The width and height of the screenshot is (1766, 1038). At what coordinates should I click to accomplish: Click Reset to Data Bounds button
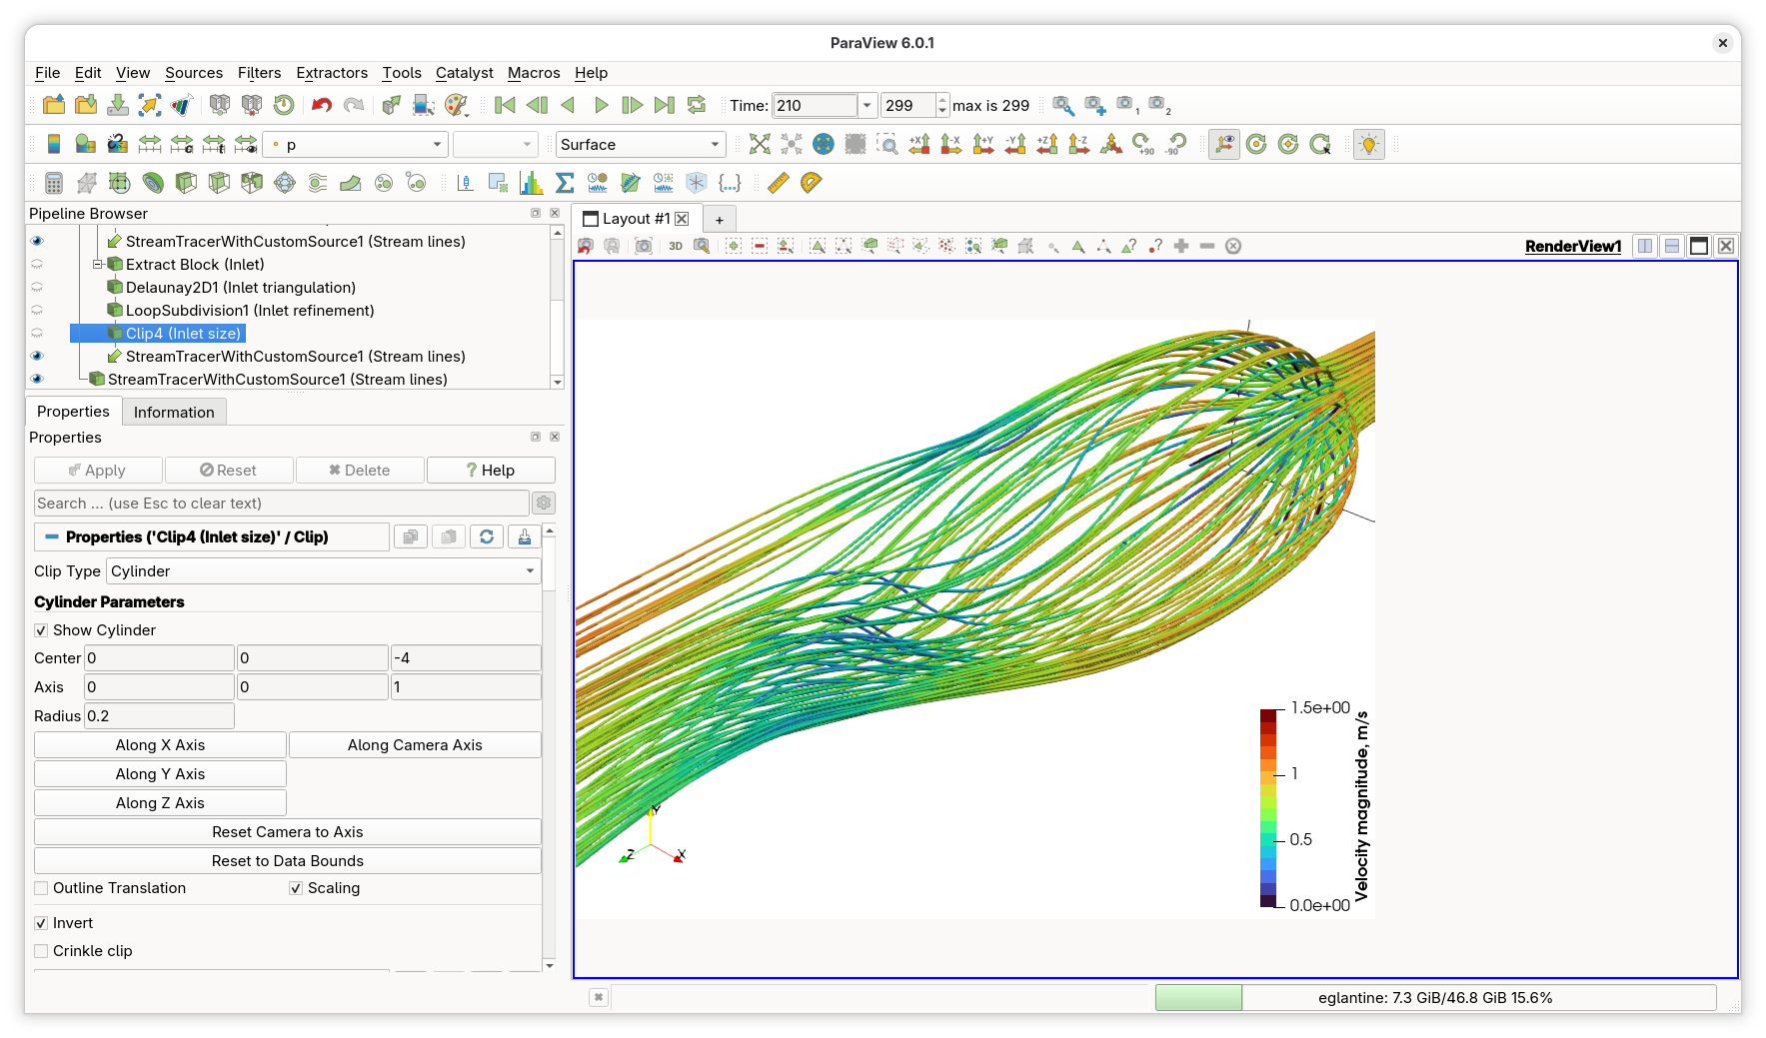[x=288, y=861]
